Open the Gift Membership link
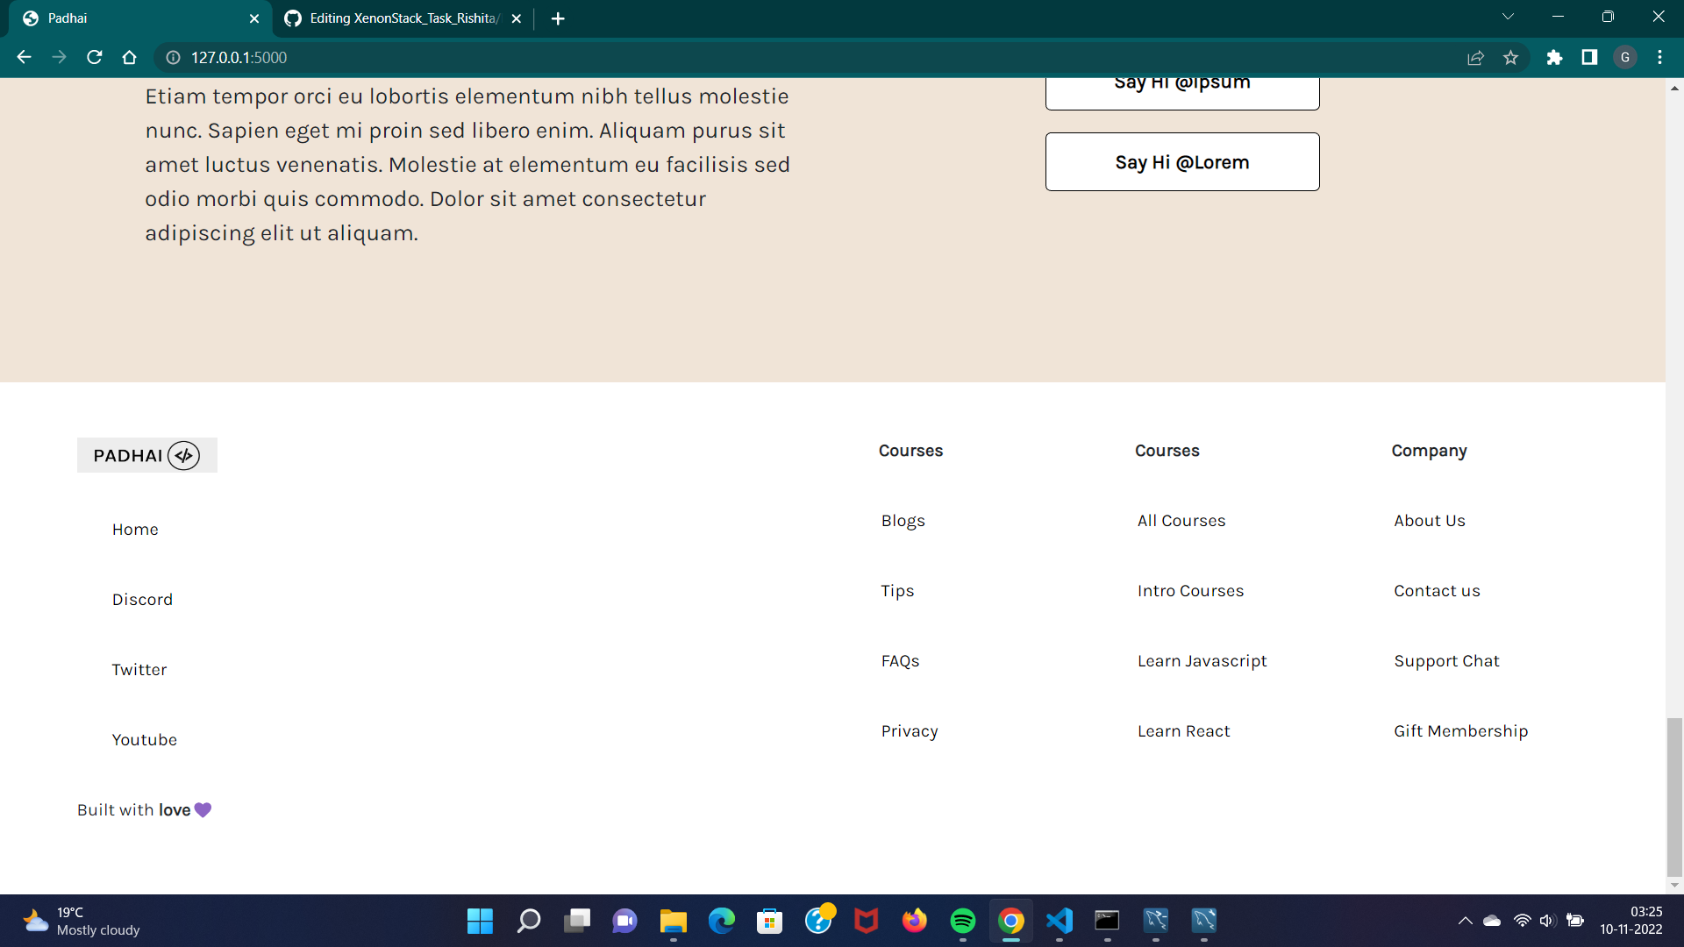The width and height of the screenshot is (1684, 947). (x=1460, y=730)
